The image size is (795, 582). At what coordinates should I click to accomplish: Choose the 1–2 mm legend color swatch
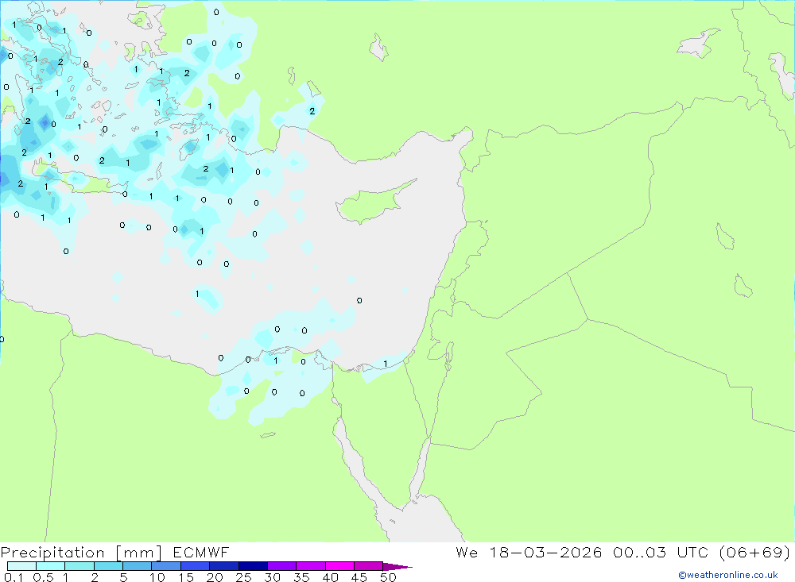click(79, 566)
